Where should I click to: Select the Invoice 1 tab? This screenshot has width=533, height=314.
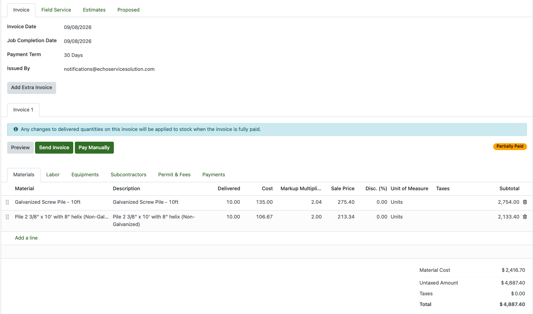(x=23, y=110)
